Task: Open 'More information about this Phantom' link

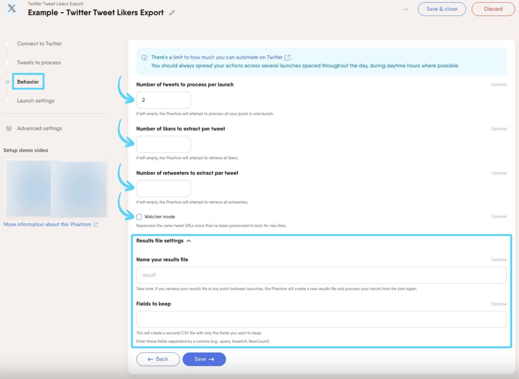Action: [x=47, y=224]
